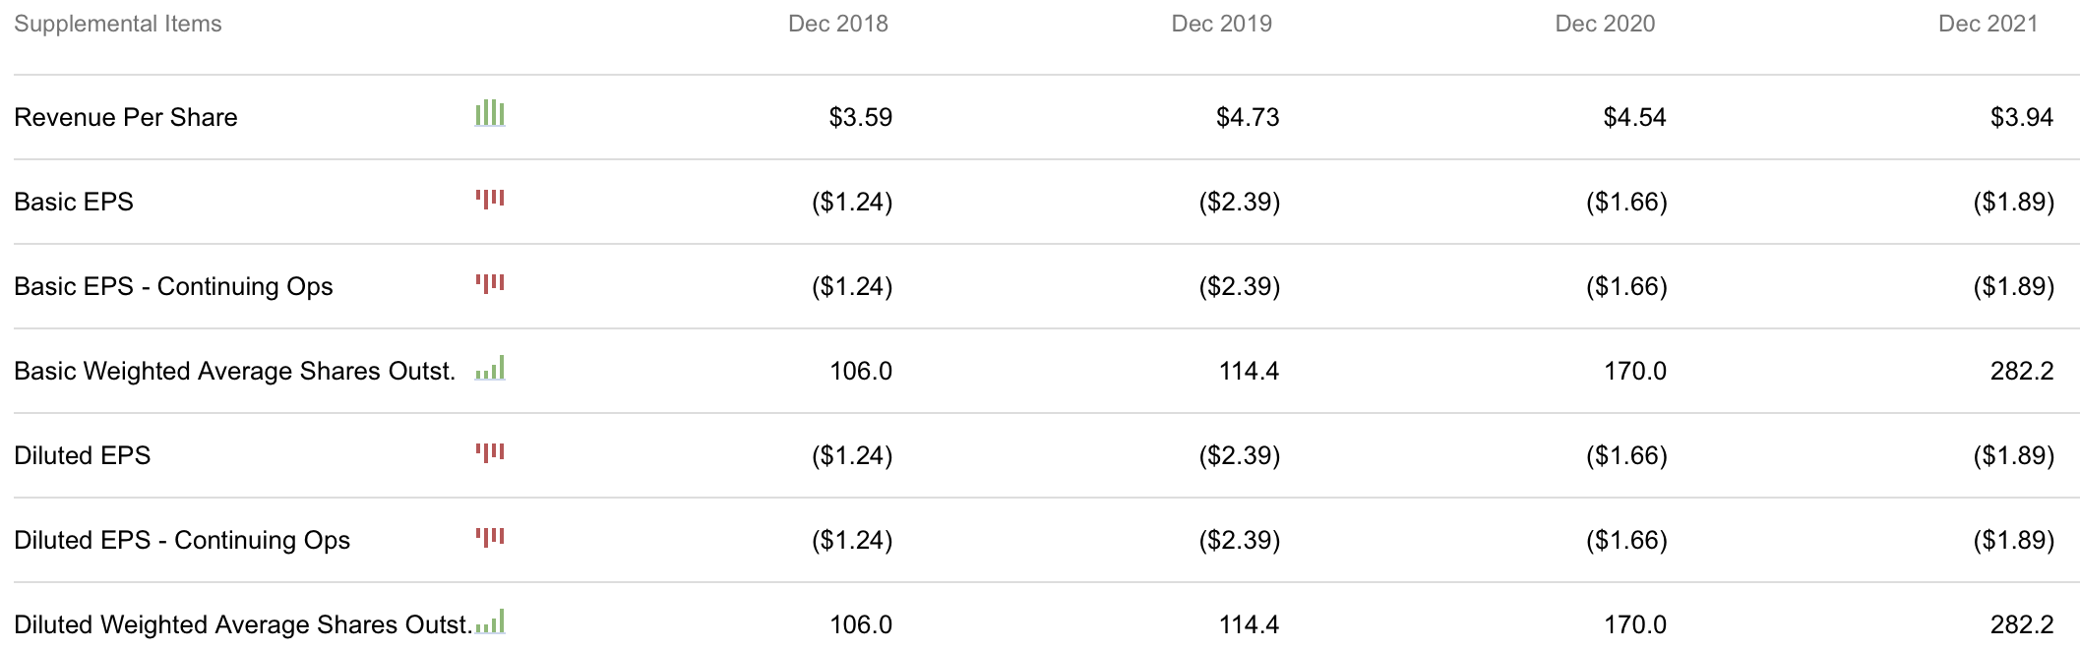Click Basic Weighted Average Shares Outst. label
Viewport: 2080px width, 649px height.
(234, 372)
